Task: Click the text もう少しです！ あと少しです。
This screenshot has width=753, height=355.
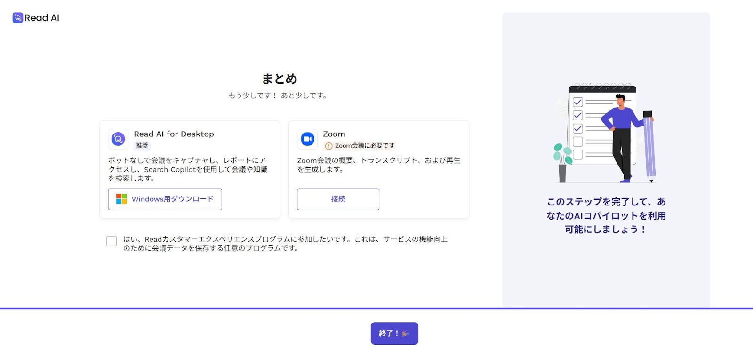Action: tap(278, 95)
